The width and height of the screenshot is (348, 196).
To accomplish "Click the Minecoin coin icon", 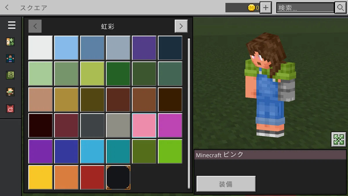I will tap(251, 8).
